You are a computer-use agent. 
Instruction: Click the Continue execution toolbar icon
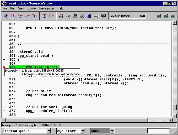pos(34,16)
